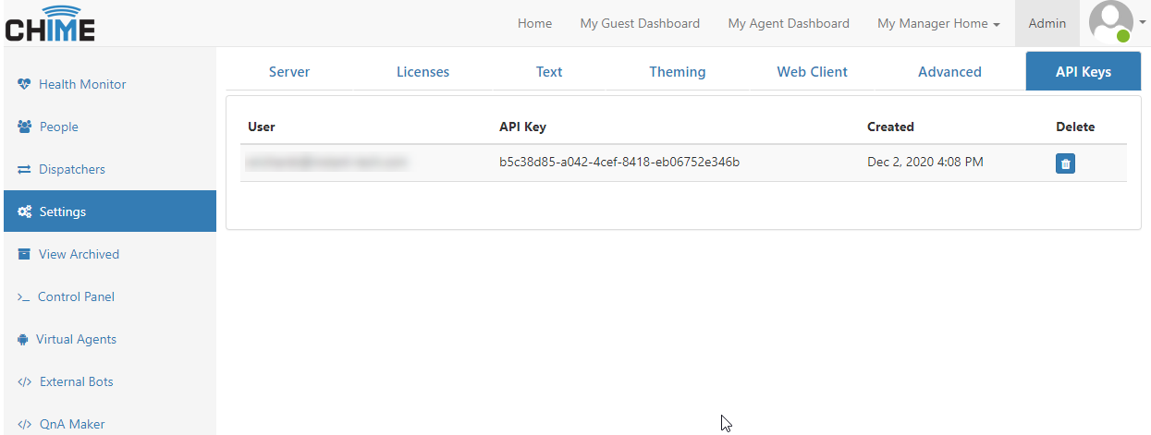Viewport: 1151px width, 435px height.
Task: Click the Health Monitor heartbeat icon
Action: [24, 84]
